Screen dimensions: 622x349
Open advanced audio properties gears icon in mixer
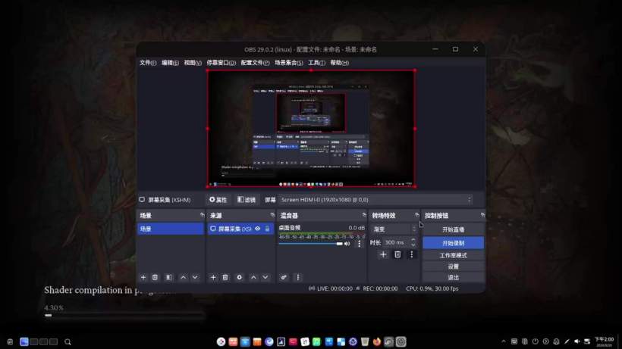coord(284,277)
